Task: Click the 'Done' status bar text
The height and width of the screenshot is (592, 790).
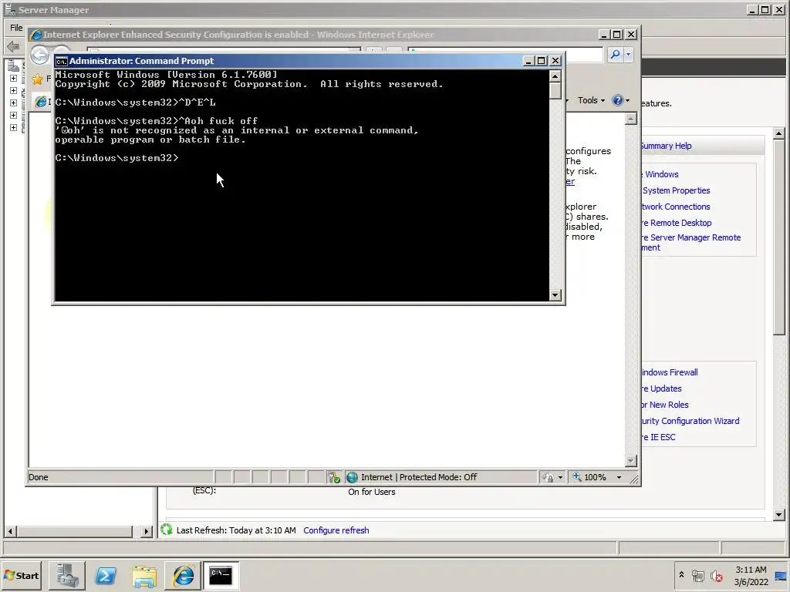Action: pyautogui.click(x=39, y=477)
